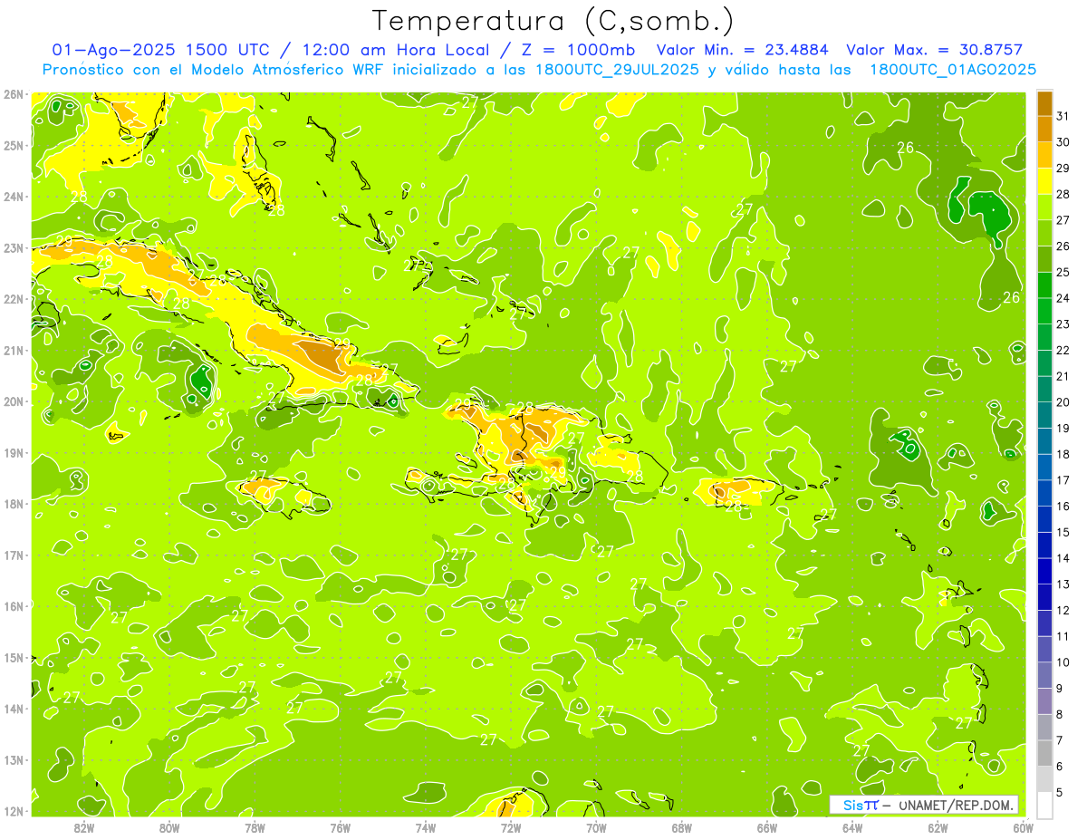Click the latitude axis label '24N'

pos(14,197)
